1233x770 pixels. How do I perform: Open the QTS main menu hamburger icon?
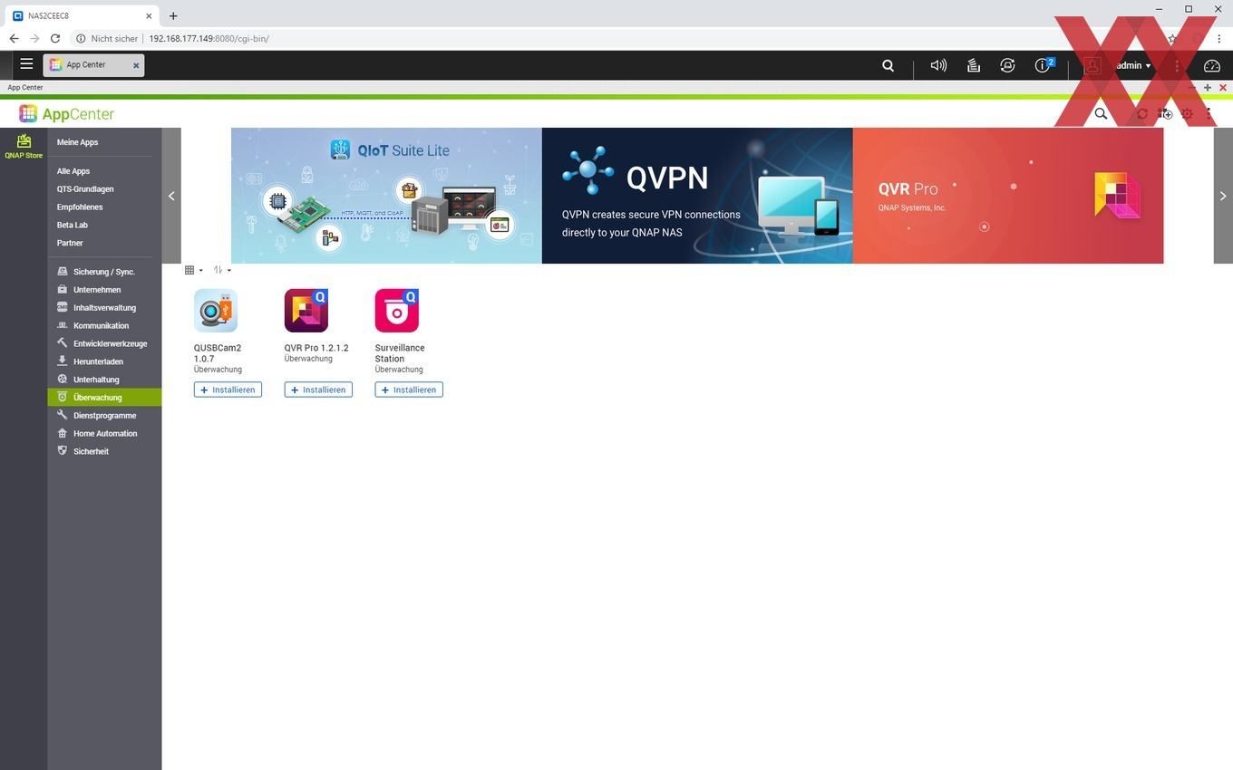click(26, 64)
